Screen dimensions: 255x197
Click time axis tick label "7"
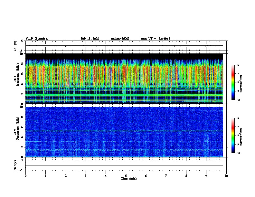click(166, 176)
